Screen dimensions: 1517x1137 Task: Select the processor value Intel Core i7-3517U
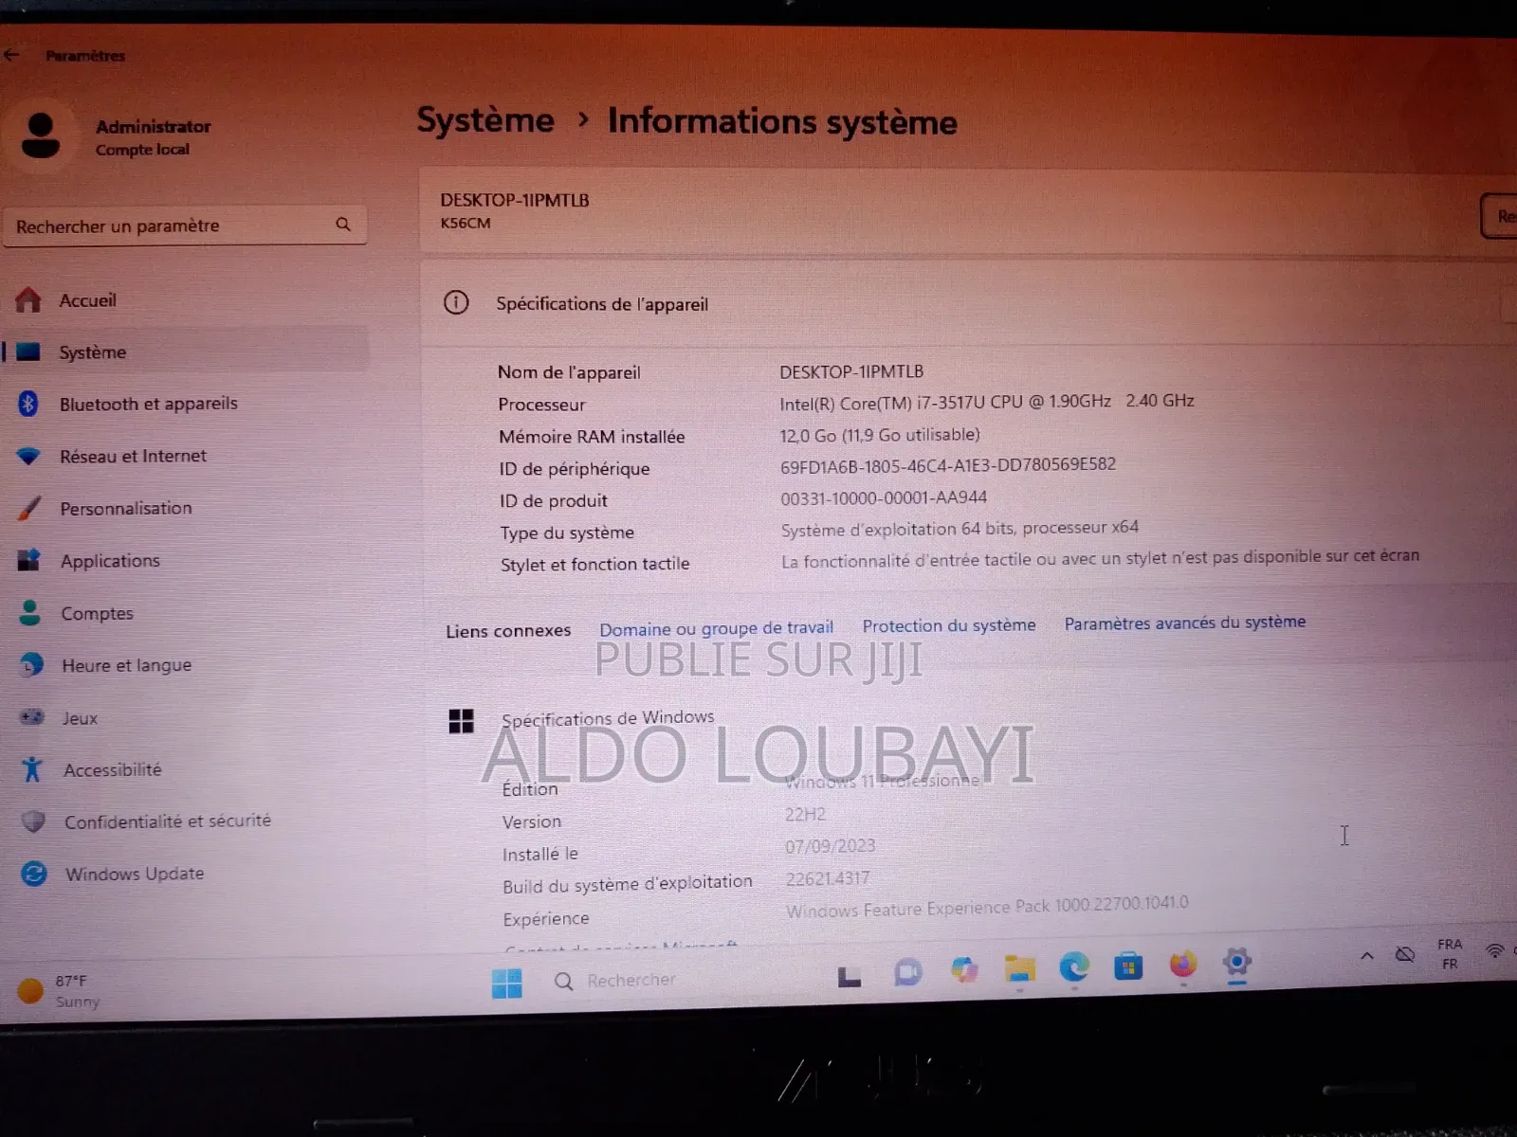(987, 402)
